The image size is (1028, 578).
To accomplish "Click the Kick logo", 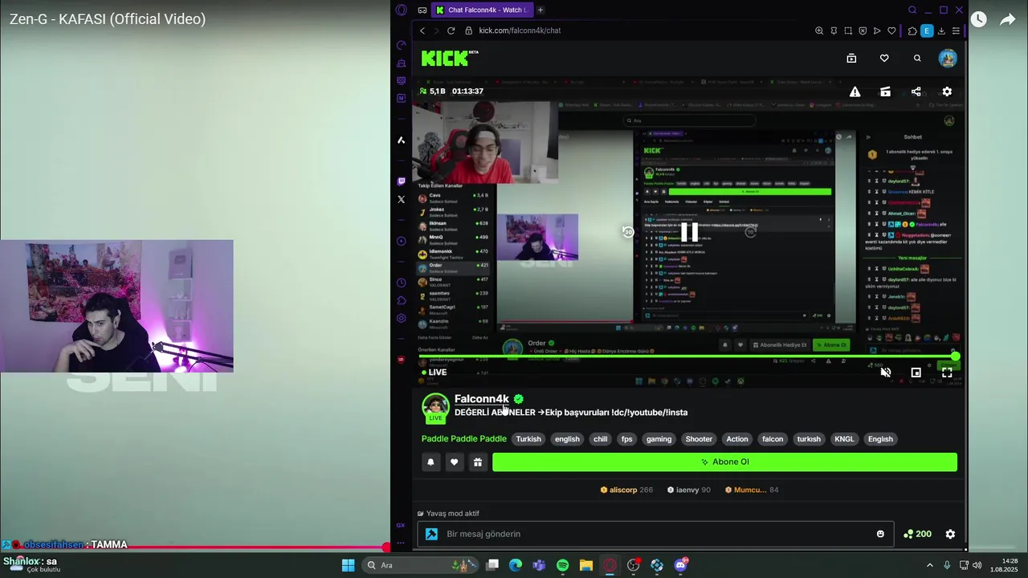I will coord(450,58).
